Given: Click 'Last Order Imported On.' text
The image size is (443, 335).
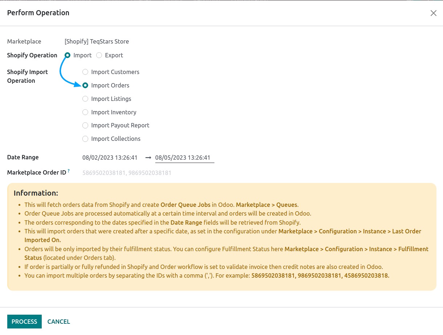Looking at the screenshot, I should coord(223,236).
